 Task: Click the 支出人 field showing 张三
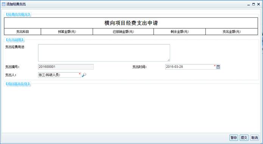(x=59, y=75)
